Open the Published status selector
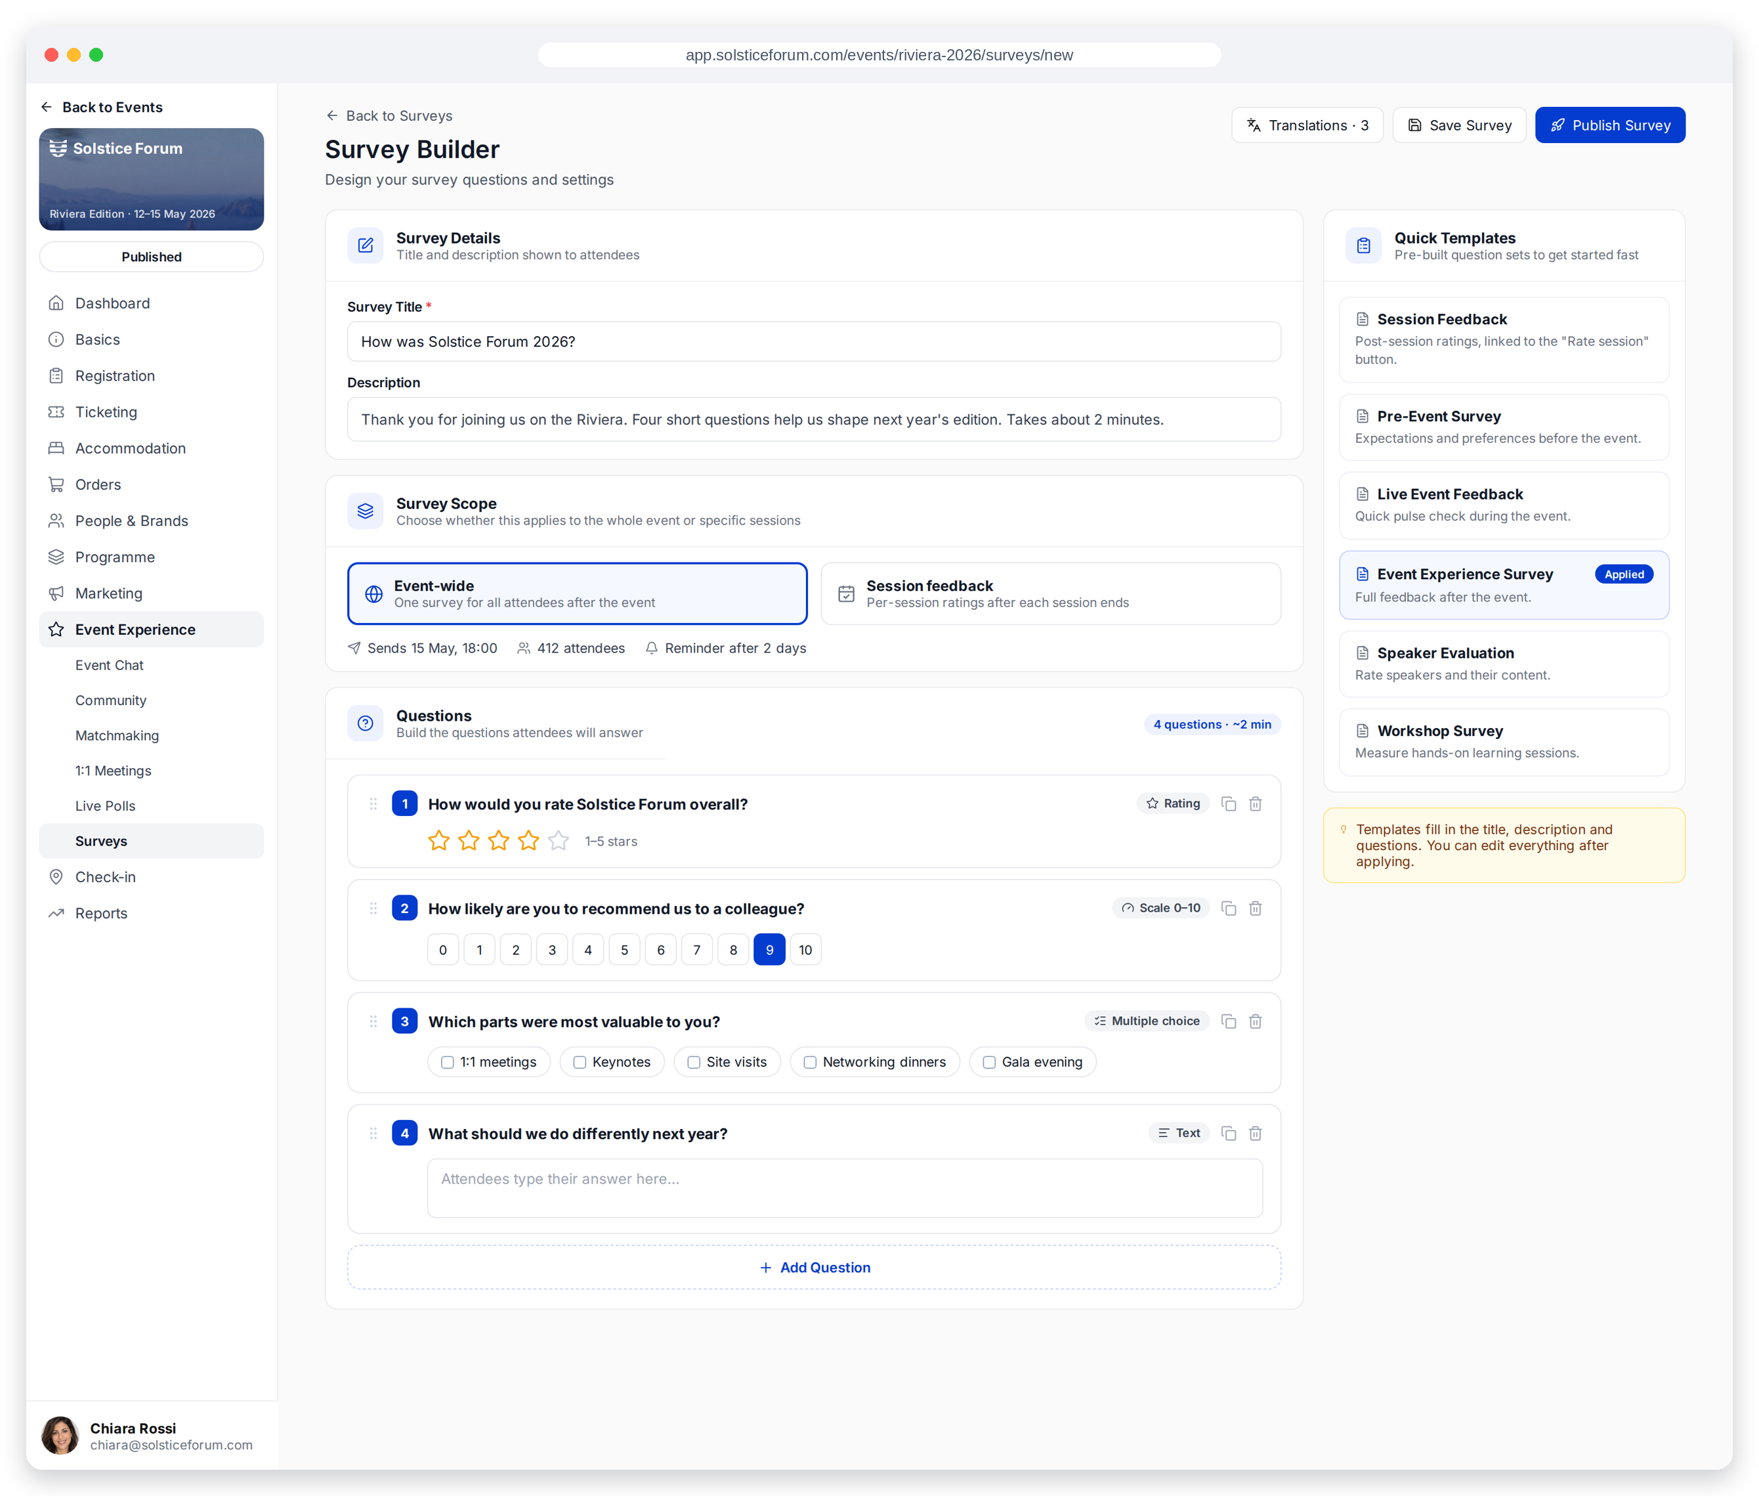The width and height of the screenshot is (1759, 1496). click(151, 257)
